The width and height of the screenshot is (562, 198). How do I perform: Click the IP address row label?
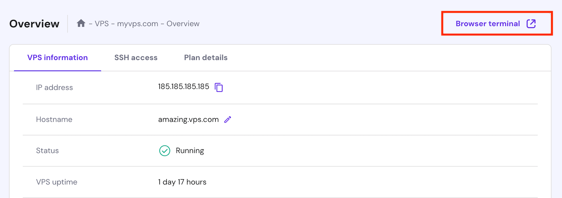(x=54, y=87)
